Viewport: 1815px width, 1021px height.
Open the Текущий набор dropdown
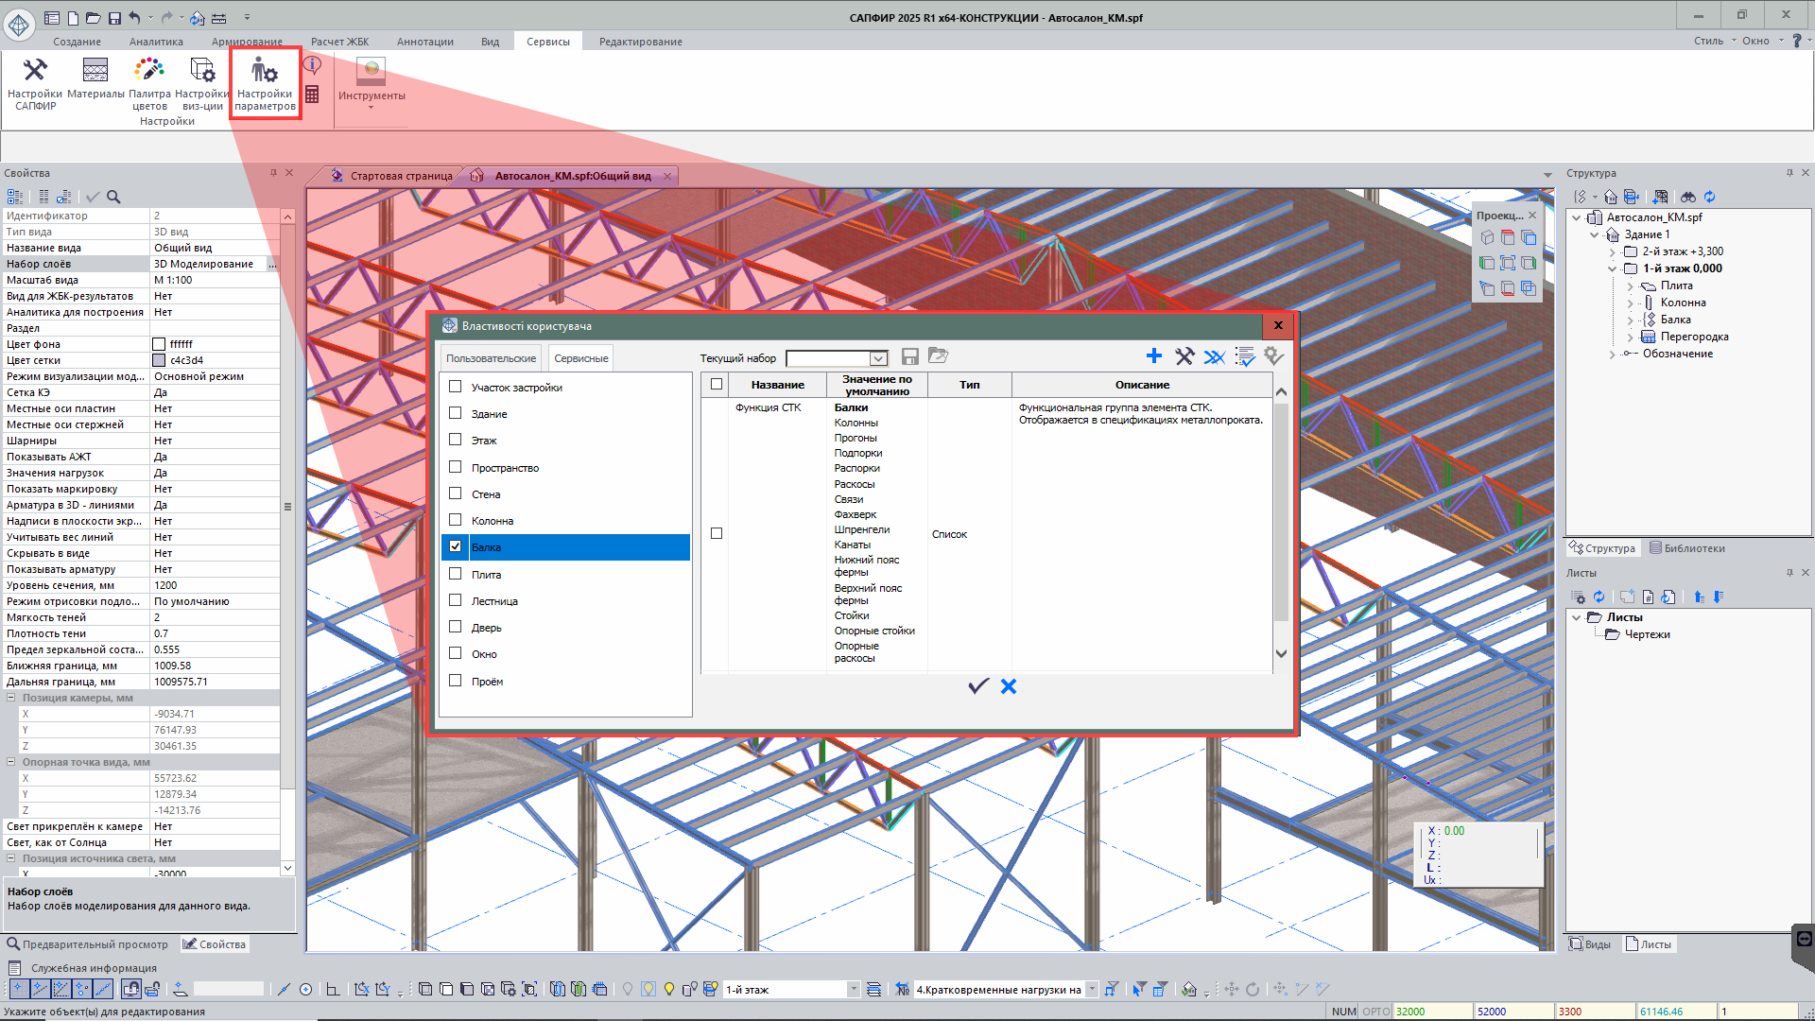click(x=878, y=358)
